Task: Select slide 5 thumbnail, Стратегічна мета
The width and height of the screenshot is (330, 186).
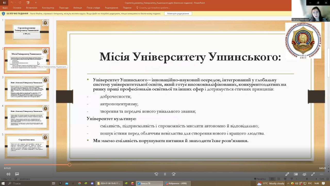Action: [27, 146]
